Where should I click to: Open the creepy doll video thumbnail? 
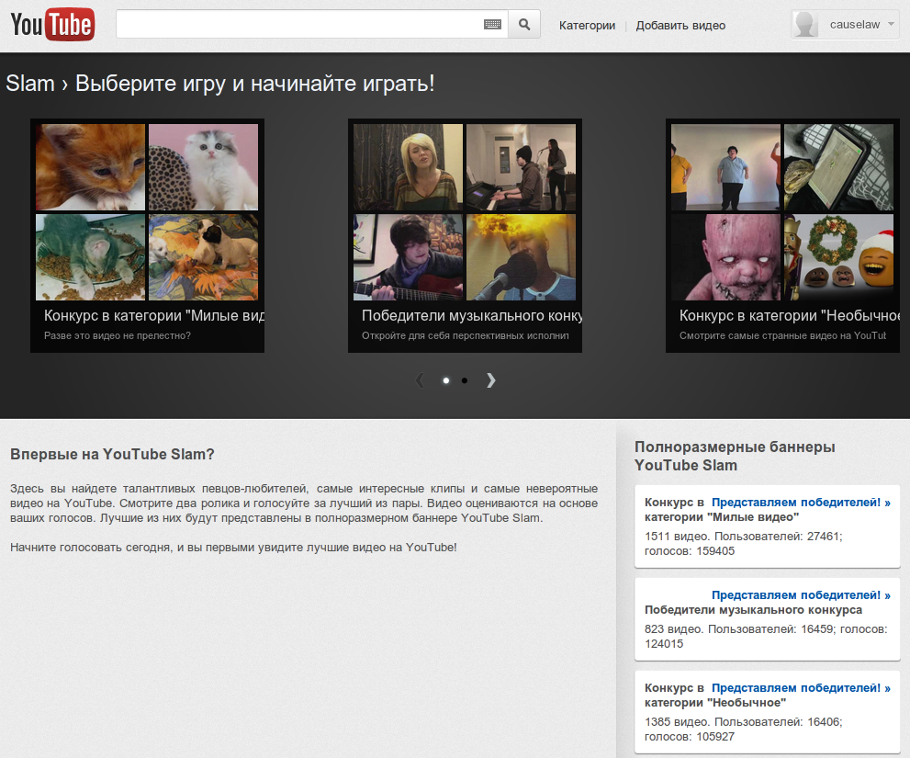(x=725, y=256)
